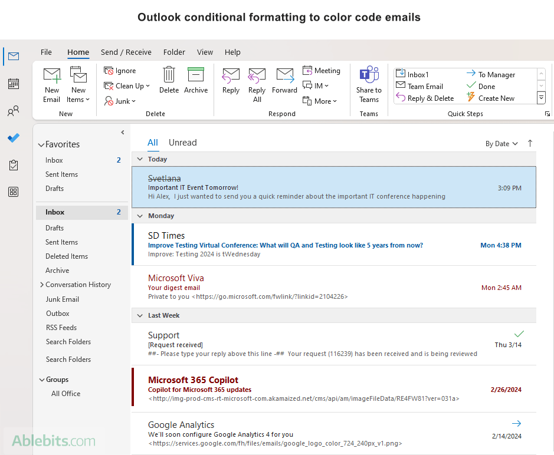Run the To Manager quick step
Image resolution: width=554 pixels, height=455 pixels.
[491, 74]
